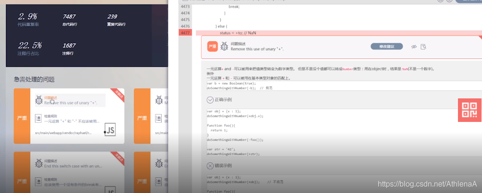Click the 未解决 ribbon on the switch case card
482x193 pixels.
click(118, 158)
